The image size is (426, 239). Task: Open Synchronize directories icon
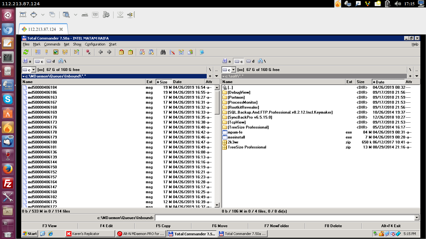[181, 52]
